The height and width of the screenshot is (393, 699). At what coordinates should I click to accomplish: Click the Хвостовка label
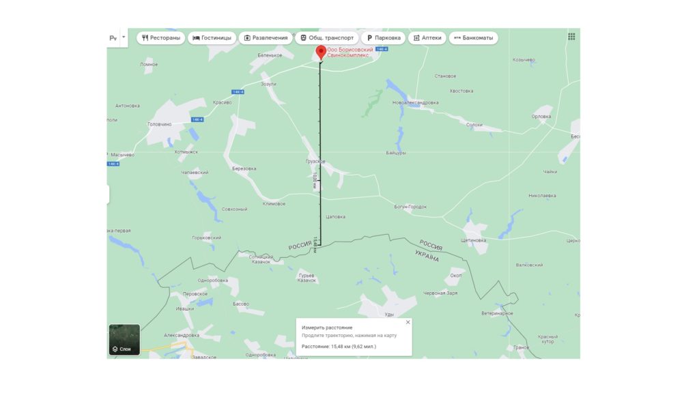click(x=461, y=91)
